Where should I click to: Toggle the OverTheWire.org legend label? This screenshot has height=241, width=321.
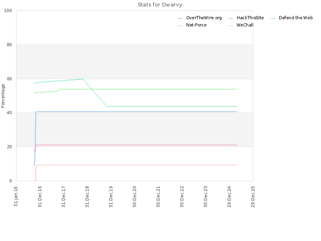tap(204, 18)
